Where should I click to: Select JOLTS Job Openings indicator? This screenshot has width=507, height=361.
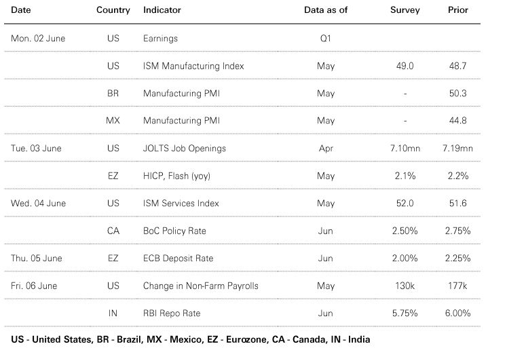(x=185, y=149)
